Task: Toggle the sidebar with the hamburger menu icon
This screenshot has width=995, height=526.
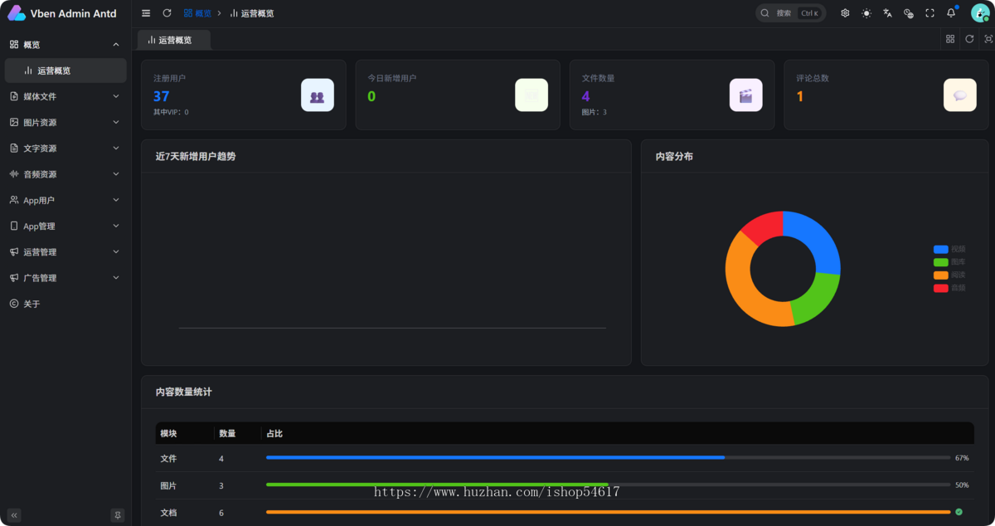Action: point(146,13)
